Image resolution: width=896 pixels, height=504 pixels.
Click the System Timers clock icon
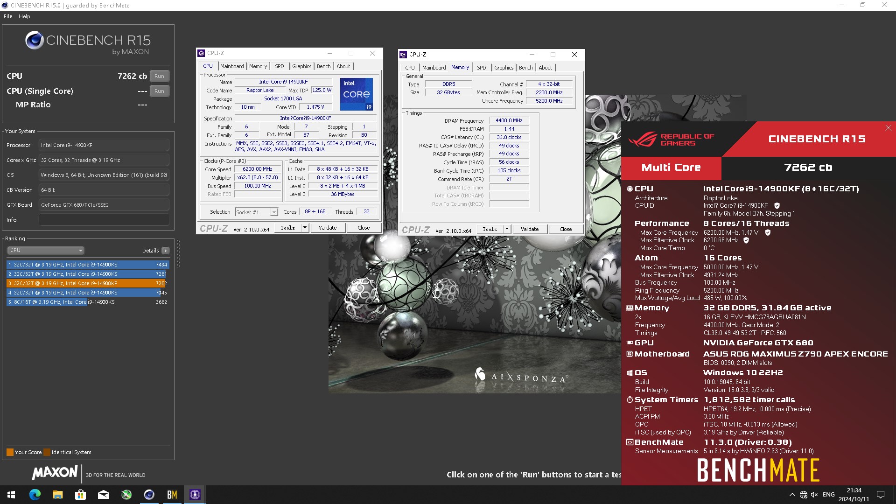pos(630,400)
